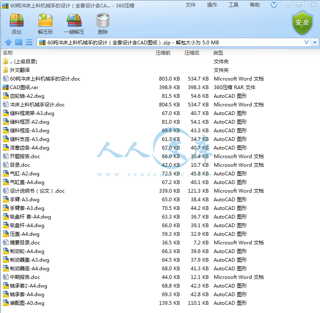
Task: Click the Word icon of 冲床上料机械手设计.doc
Action: point(5,105)
